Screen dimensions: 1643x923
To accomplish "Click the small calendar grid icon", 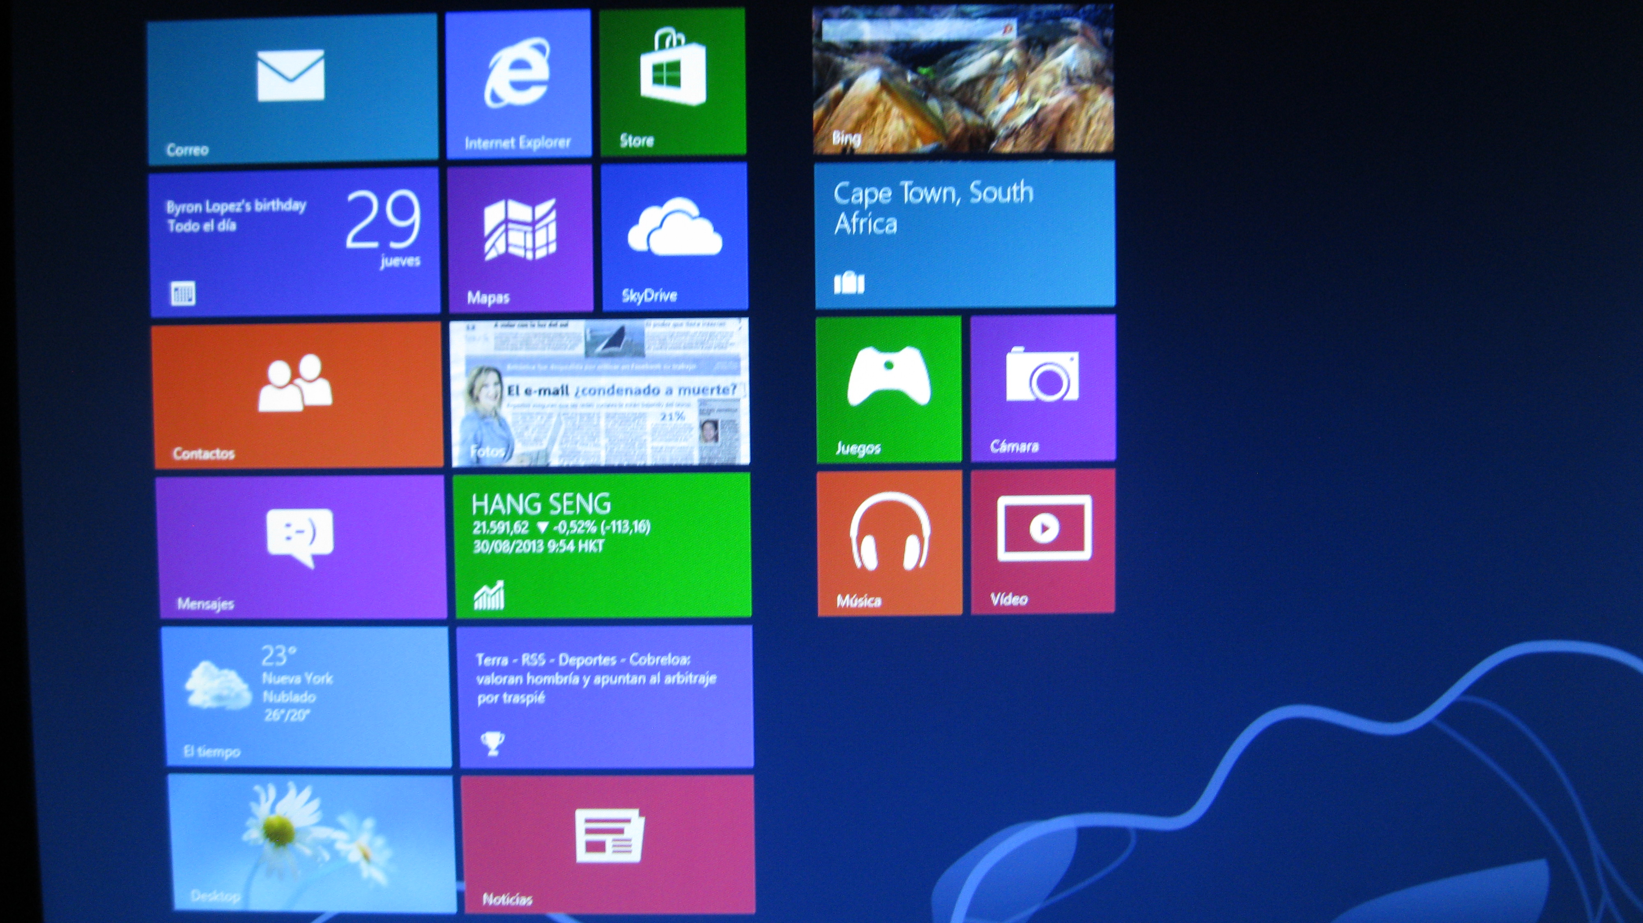I will 183,294.
